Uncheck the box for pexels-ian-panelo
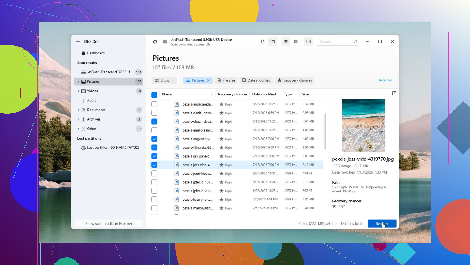This screenshot has width=470, height=265. click(155, 156)
